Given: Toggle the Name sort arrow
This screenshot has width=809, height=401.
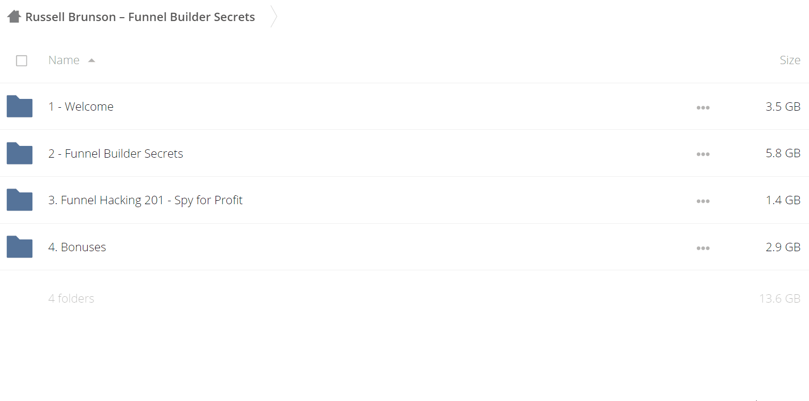Looking at the screenshot, I should 92,61.
